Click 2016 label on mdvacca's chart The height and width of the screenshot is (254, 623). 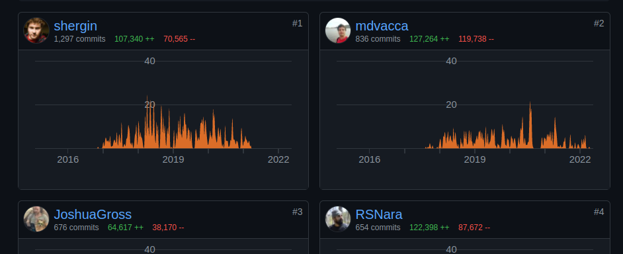click(370, 159)
